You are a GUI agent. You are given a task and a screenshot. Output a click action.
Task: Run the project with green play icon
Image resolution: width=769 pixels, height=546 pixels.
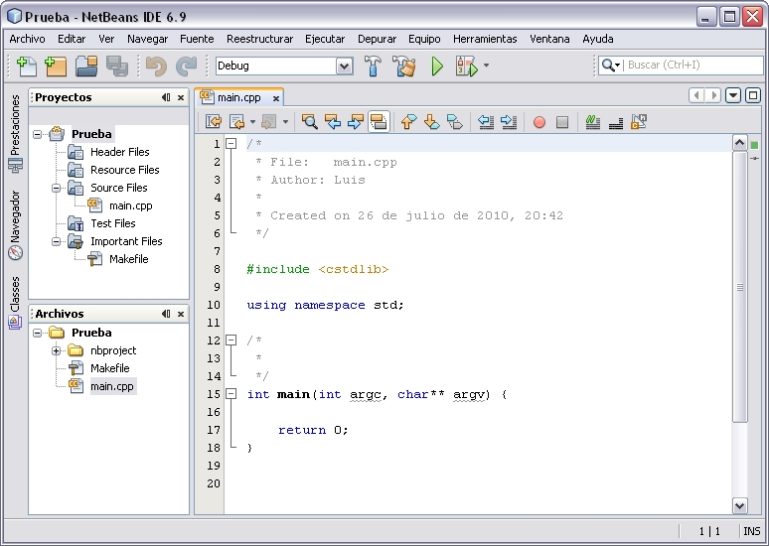pos(436,66)
